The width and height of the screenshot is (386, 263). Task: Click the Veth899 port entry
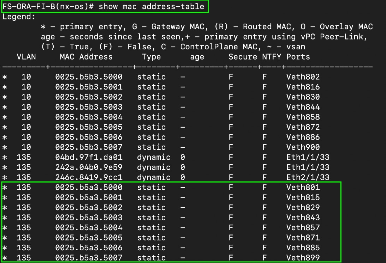[303, 258]
